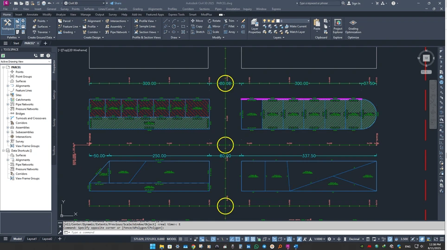Toggle MODEL space in status bar
447x250 pixels.
tap(171, 239)
